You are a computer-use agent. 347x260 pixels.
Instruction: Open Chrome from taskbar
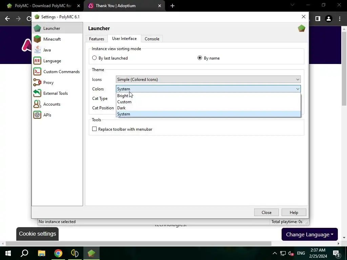click(58, 253)
